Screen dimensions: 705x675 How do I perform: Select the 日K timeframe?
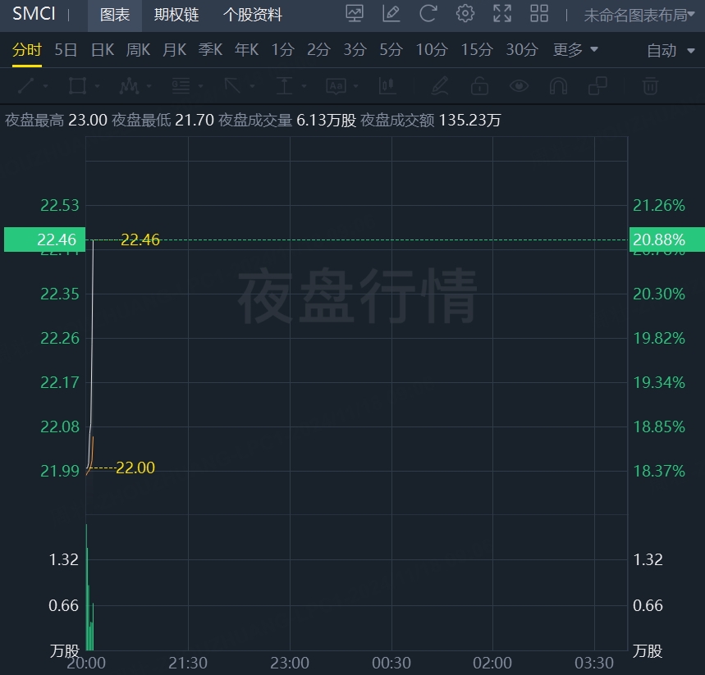click(103, 49)
